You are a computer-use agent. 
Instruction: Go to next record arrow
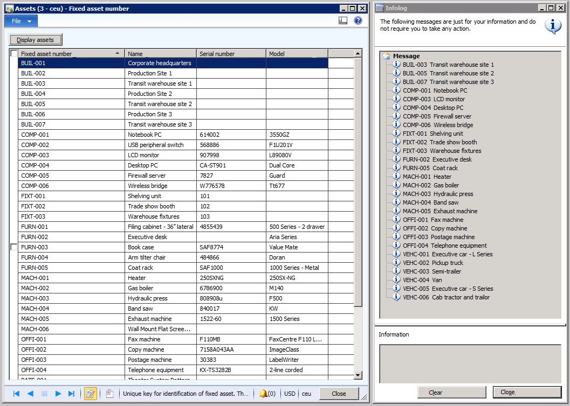[x=58, y=394]
